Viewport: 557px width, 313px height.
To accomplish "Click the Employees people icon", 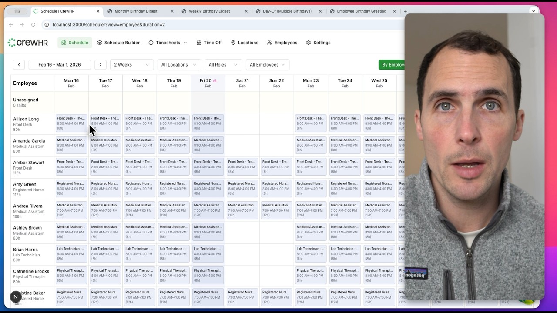I will (270, 43).
